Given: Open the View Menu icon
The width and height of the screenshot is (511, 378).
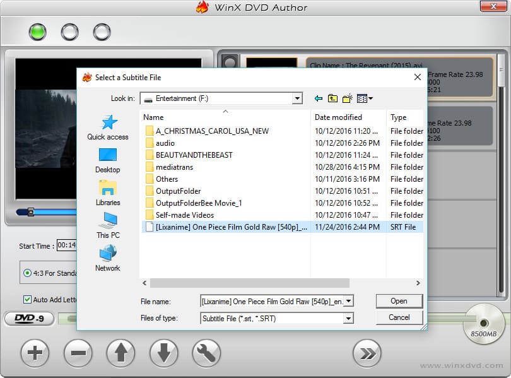Looking at the screenshot, I should pyautogui.click(x=365, y=98).
